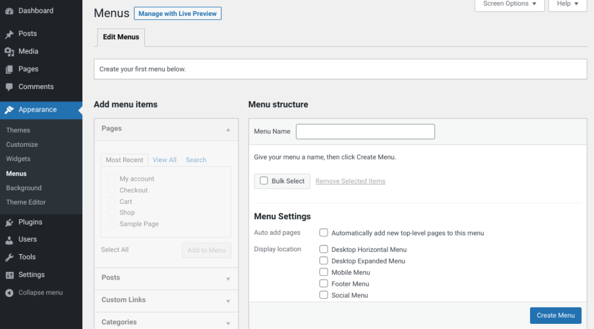The height and width of the screenshot is (329, 594).
Task: Click the Create Menu button
Action: 555,316
